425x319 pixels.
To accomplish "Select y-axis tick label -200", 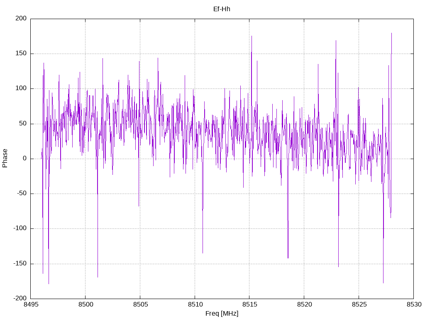I will (20, 298).
